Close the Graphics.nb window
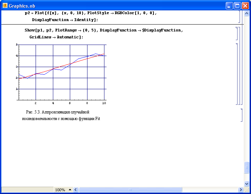The image size is (251, 194). (245, 6)
